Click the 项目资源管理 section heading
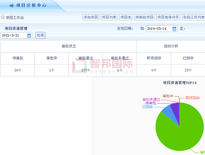 point(16,28)
